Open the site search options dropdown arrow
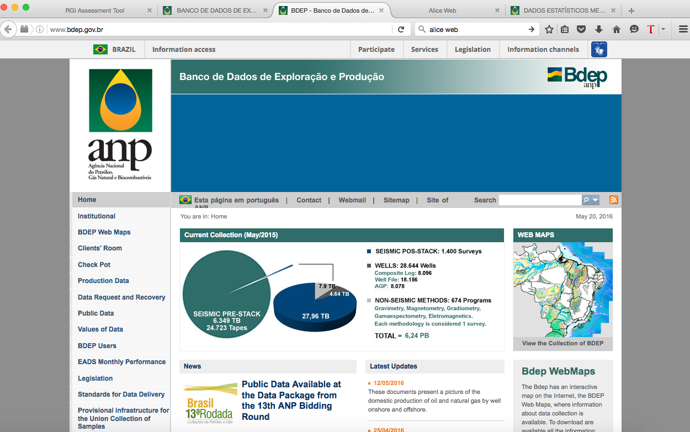Image resolution: width=690 pixels, height=432 pixels. [595, 200]
